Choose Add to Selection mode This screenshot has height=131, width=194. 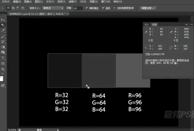click(13, 8)
